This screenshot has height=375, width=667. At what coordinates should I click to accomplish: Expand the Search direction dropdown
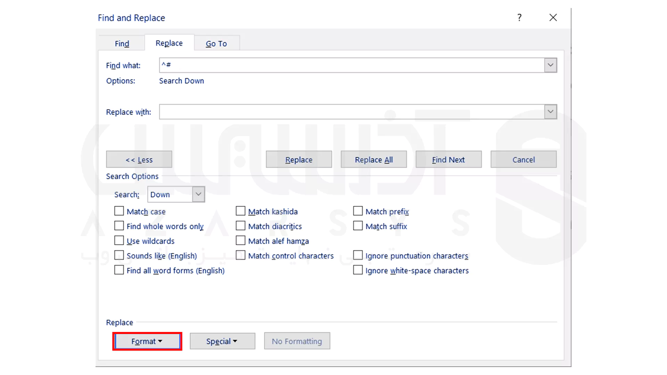click(198, 194)
